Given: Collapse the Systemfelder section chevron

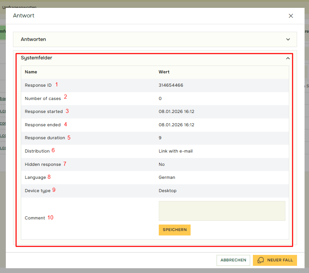Looking at the screenshot, I should pos(288,58).
